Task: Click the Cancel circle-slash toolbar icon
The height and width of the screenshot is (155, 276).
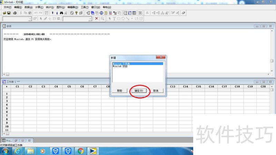Action: point(72,13)
